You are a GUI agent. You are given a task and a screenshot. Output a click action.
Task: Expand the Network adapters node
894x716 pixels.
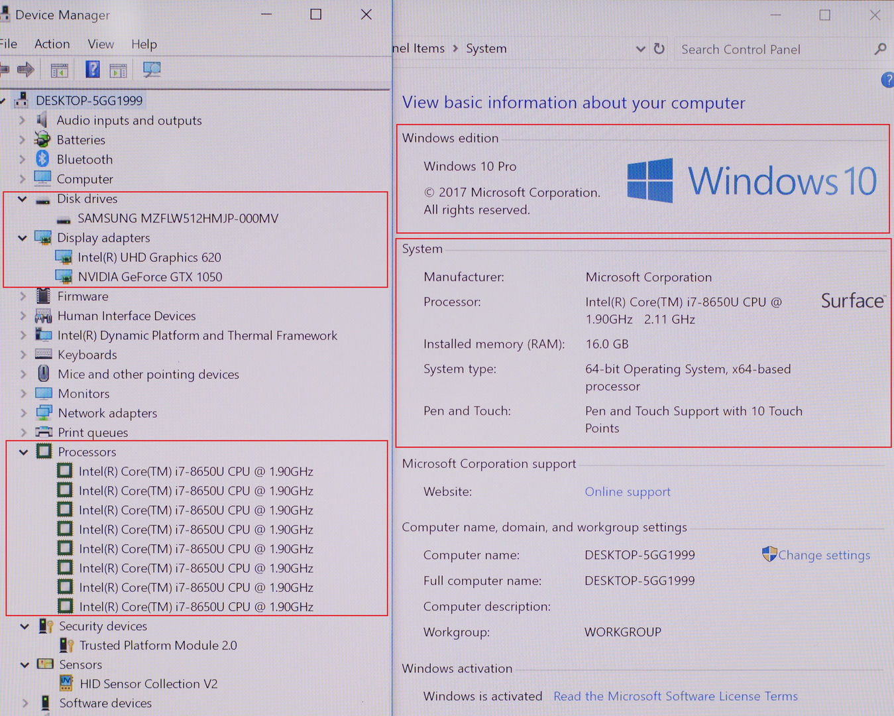24,413
